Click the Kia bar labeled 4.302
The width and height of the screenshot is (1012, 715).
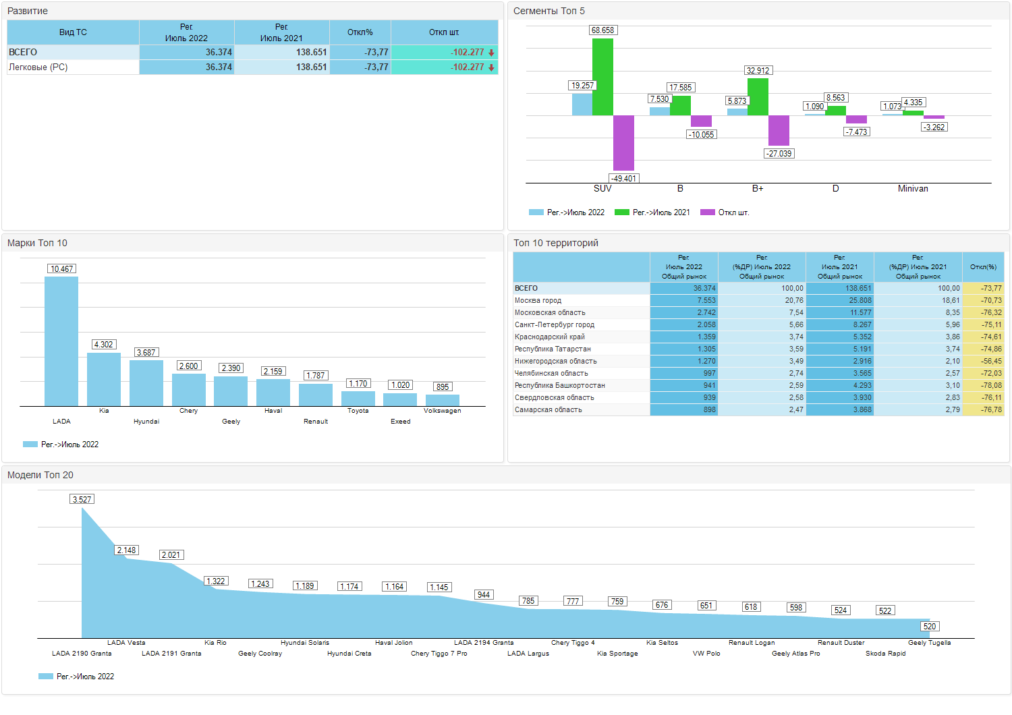pyautogui.click(x=104, y=379)
